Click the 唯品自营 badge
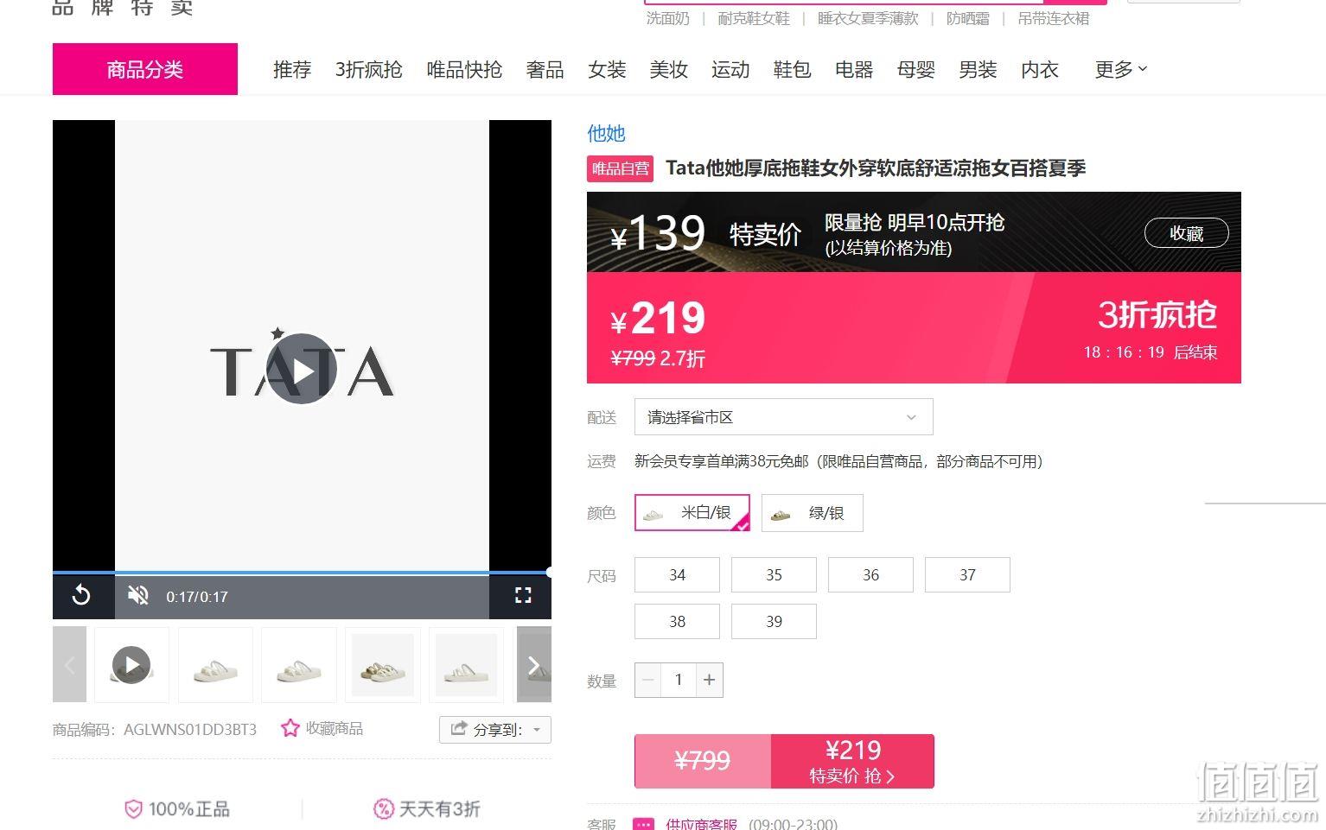Viewport: 1326px width, 830px height. point(620,168)
